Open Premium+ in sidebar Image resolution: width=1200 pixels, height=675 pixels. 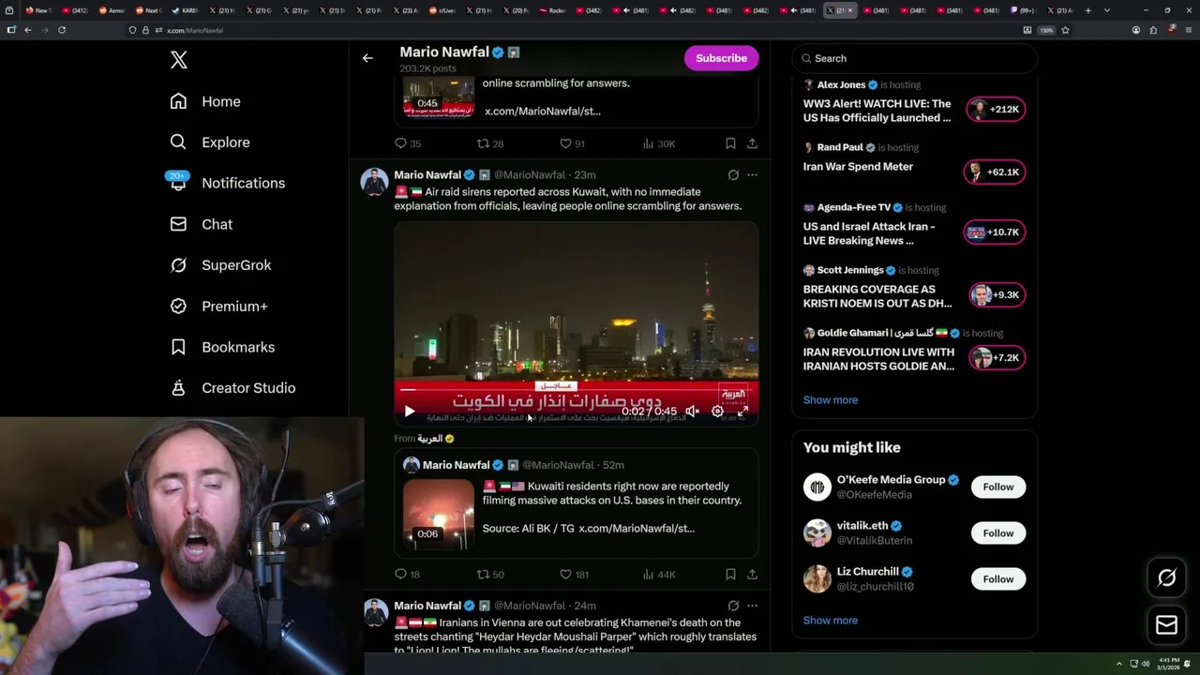click(217, 307)
